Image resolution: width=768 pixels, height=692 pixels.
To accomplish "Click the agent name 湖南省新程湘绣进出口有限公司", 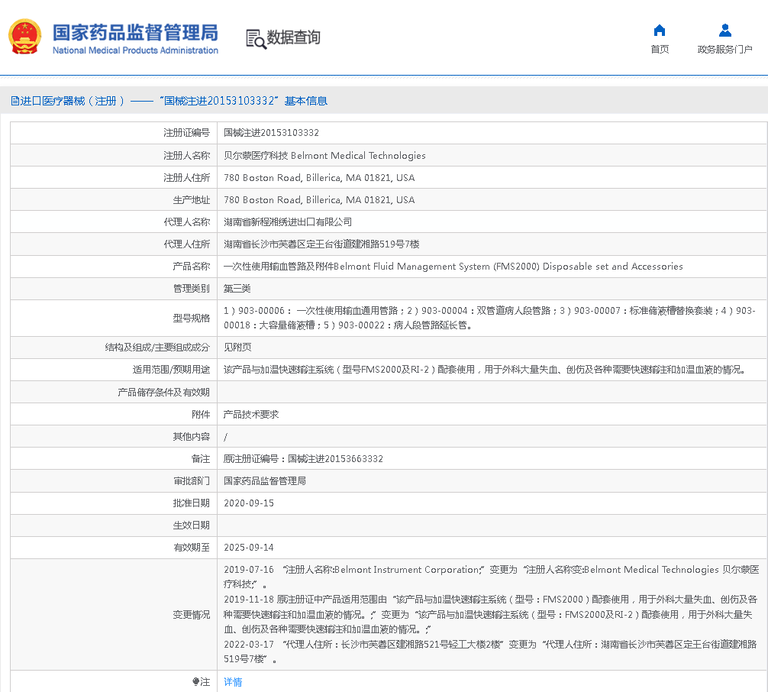I will [288, 222].
